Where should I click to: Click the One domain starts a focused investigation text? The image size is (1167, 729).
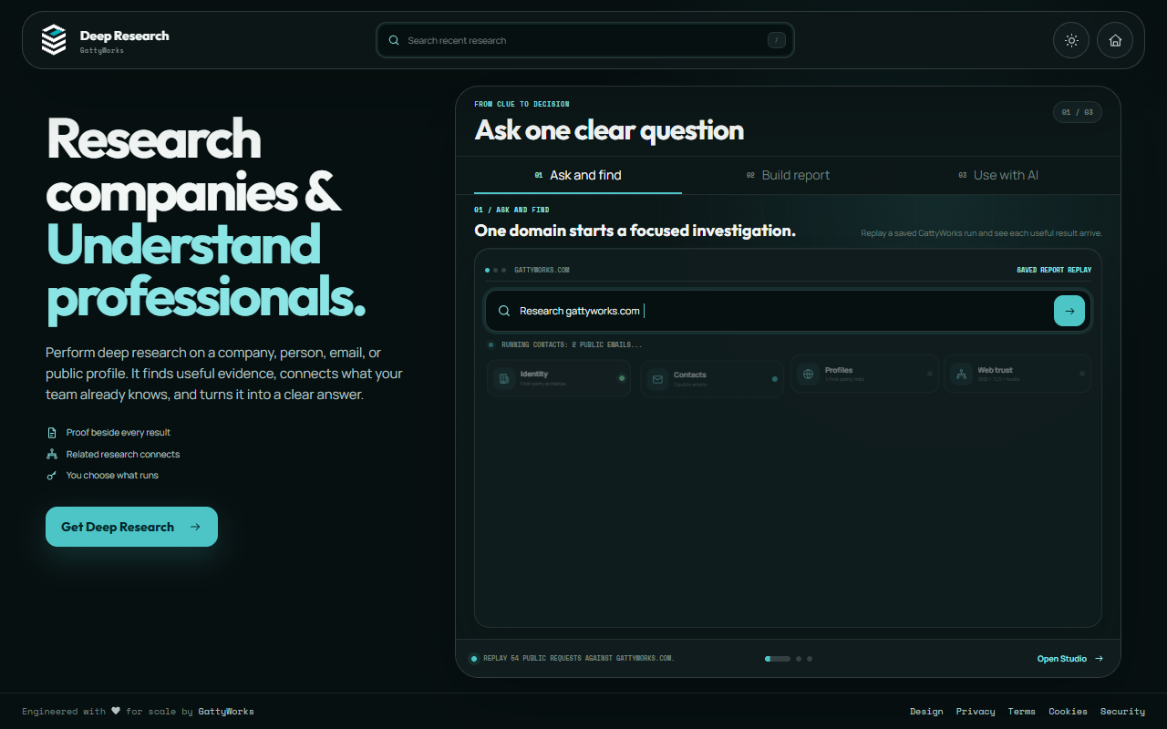[x=635, y=231]
